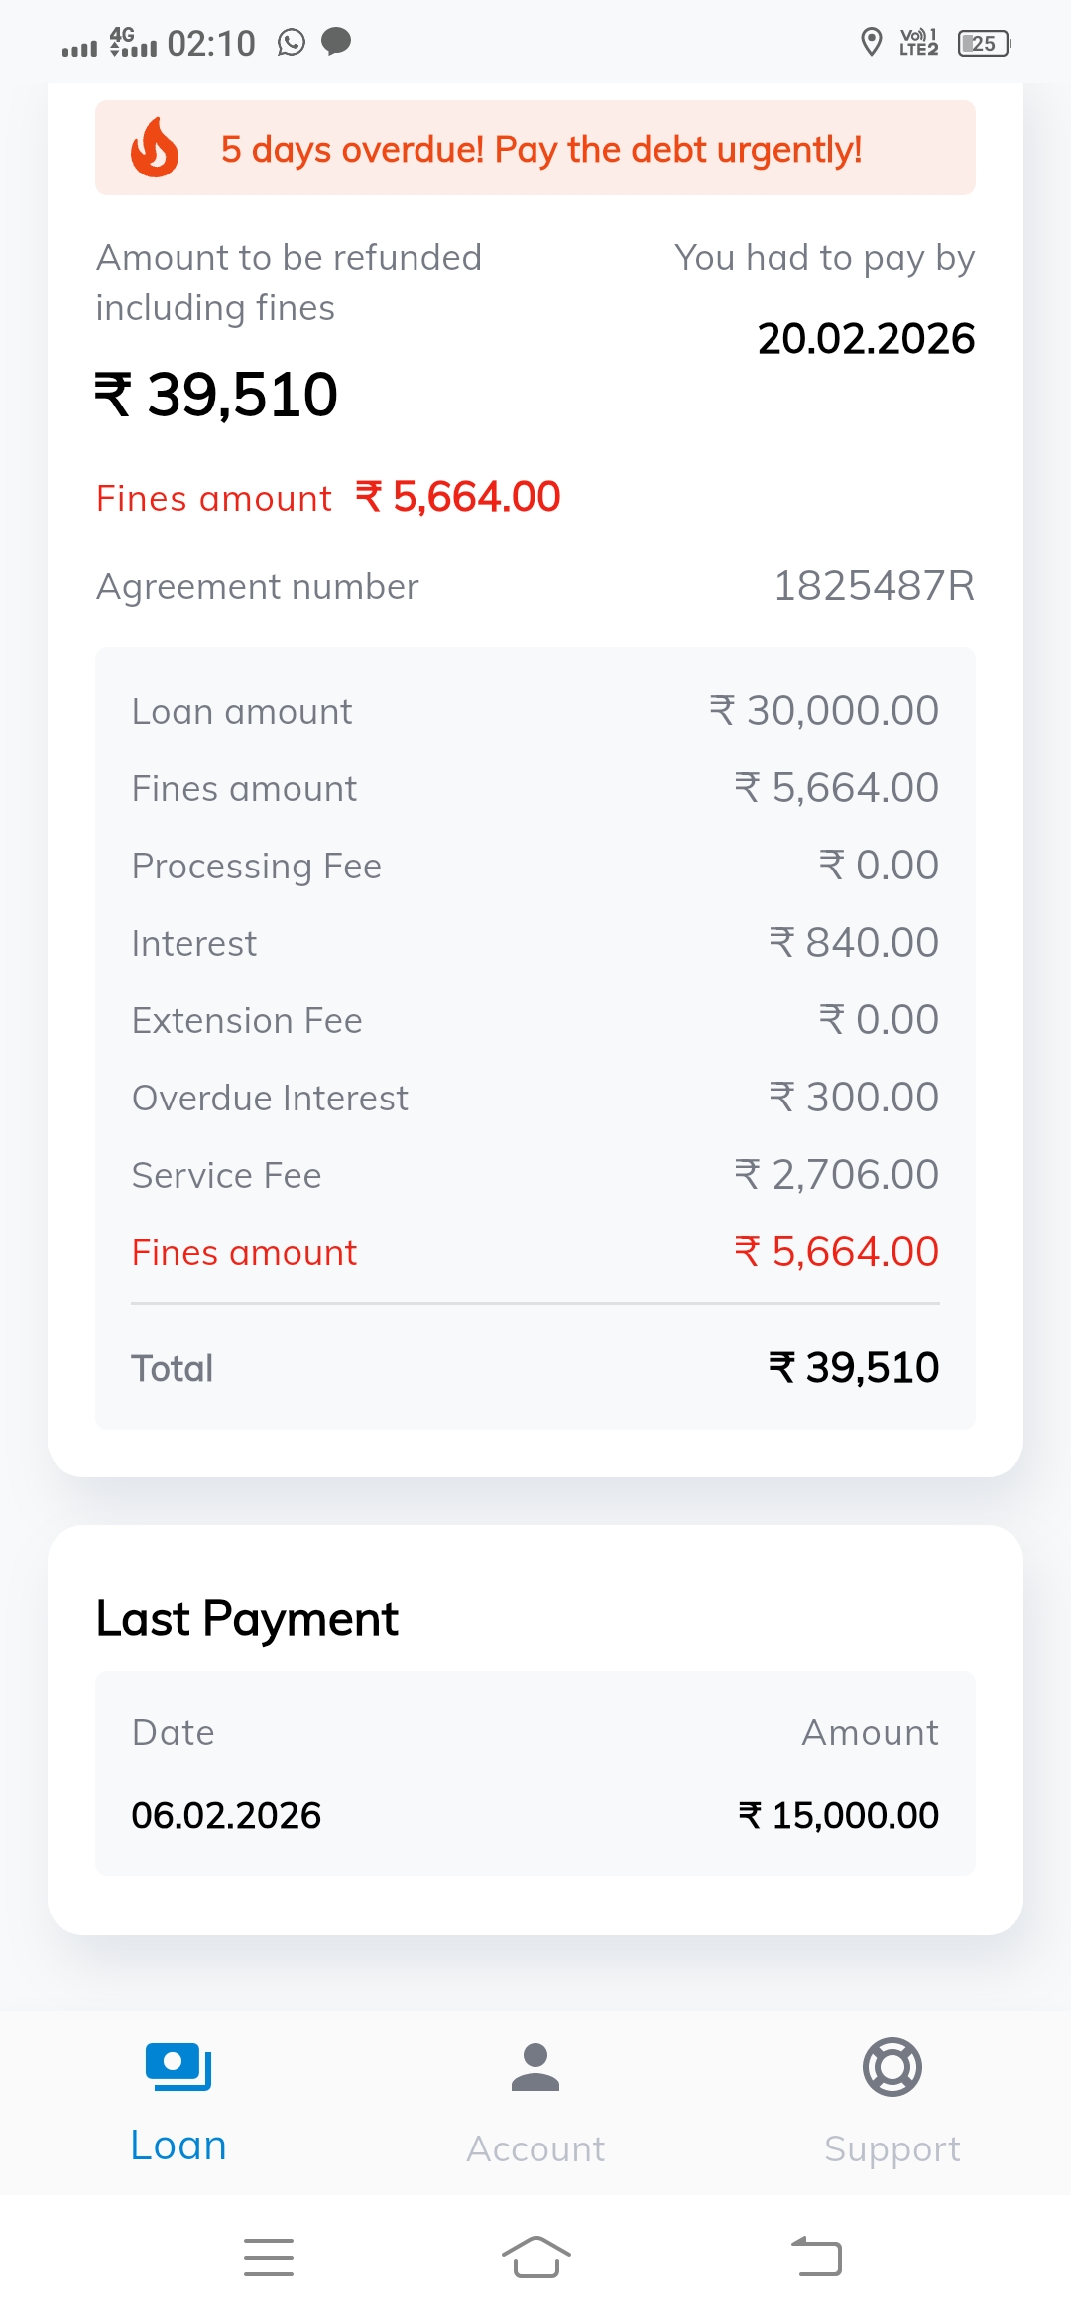This screenshot has height=2320, width=1071.
Task: Open the Support tab label
Action: (892, 2148)
